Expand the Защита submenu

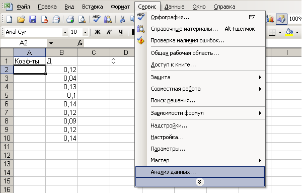click(260, 77)
